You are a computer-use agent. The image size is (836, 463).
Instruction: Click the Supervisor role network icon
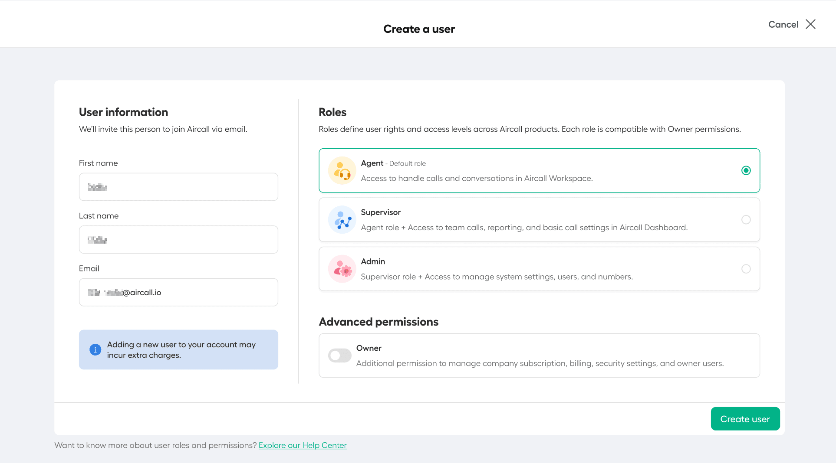[342, 219]
